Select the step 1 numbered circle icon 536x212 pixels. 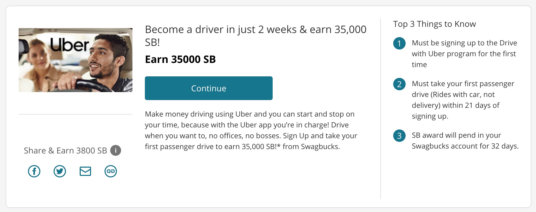click(400, 43)
